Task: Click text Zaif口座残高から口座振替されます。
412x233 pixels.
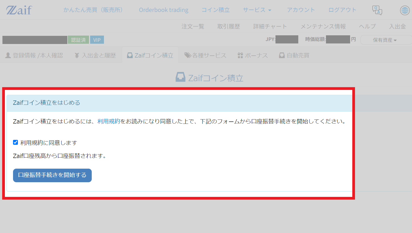Action: pyautogui.click(x=60, y=156)
